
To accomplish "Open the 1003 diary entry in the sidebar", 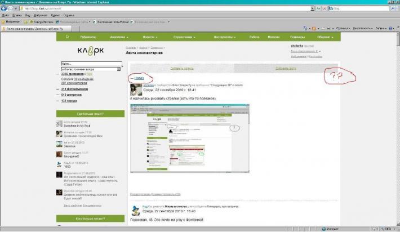I will 67,167.
